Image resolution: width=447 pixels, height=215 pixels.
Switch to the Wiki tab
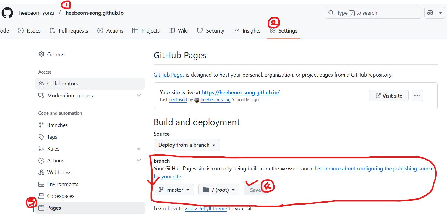click(178, 31)
